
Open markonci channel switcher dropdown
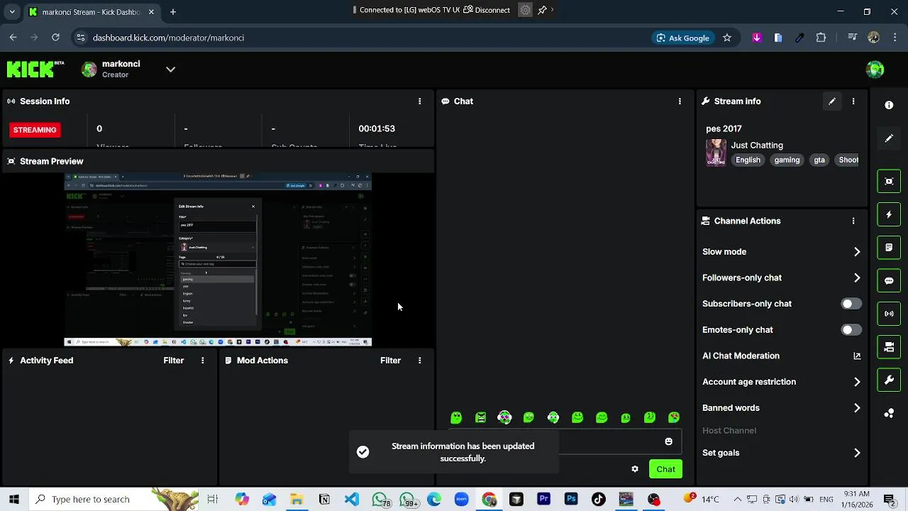170,70
